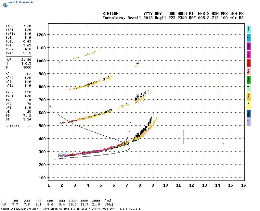The image size is (260, 211).
Task: Select the lavender Hi+ legend swatch
Action: (x=249, y=122)
